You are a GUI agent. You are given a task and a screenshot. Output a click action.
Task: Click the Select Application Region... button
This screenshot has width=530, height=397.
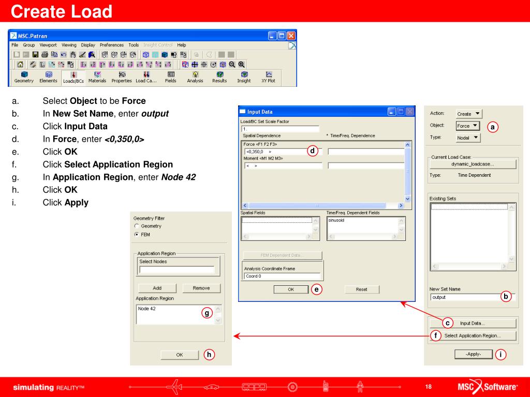coord(473,335)
